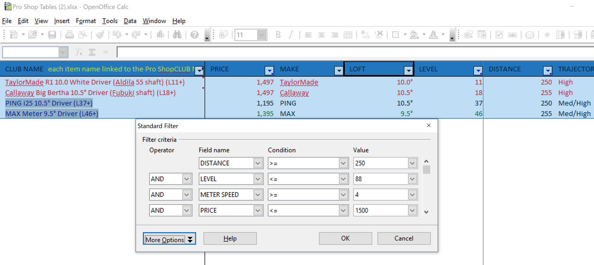Image resolution: width=594 pixels, height=265 pixels.
Task: Open the AND operator dropdown beside PRICE
Action: coord(187,210)
